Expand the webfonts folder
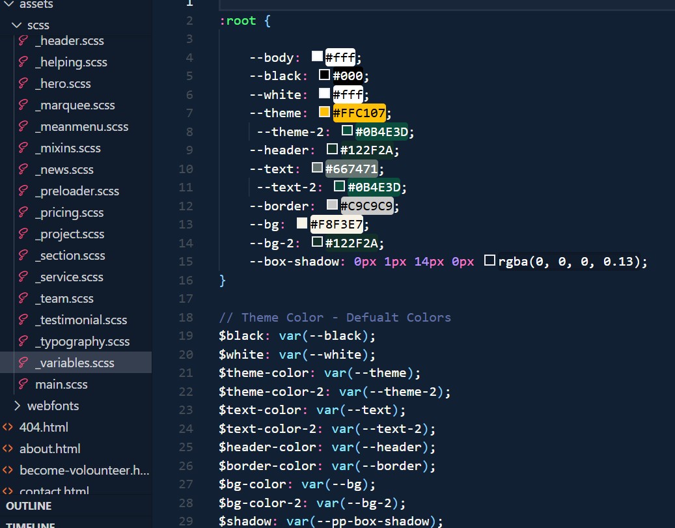The width and height of the screenshot is (675, 528). click(17, 406)
